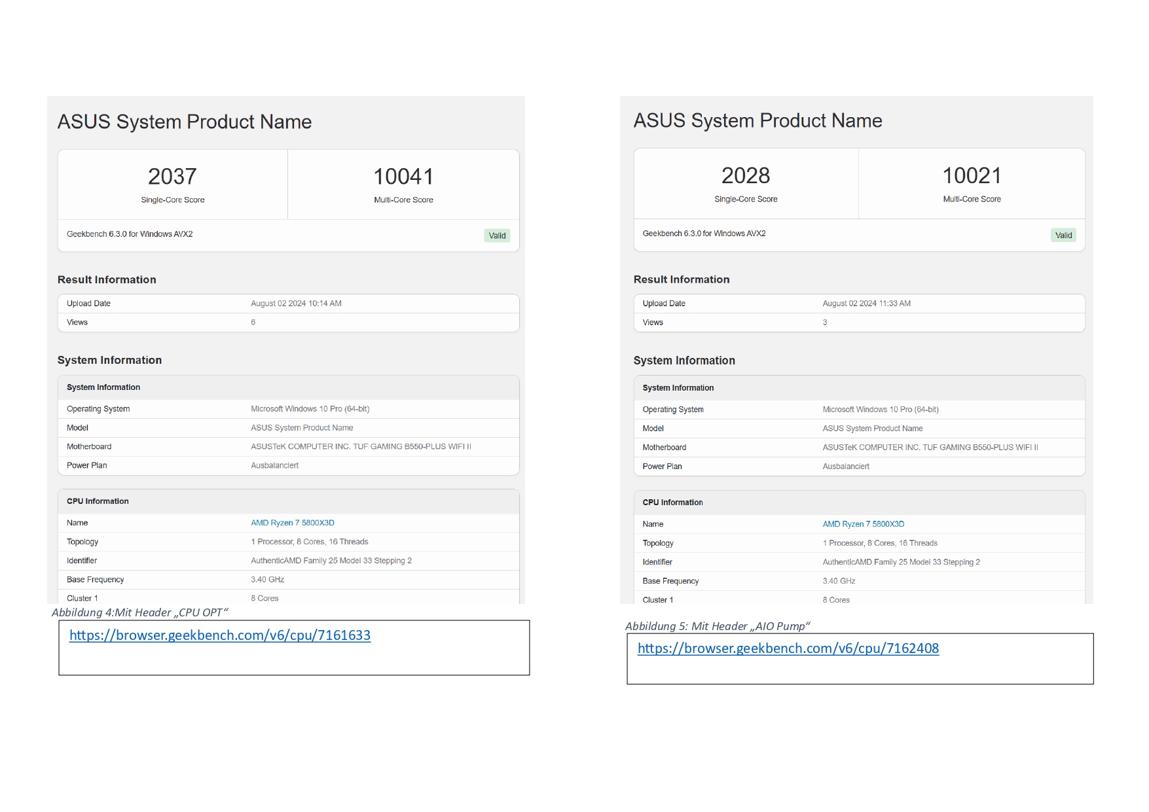
Task: Click AMD Ryzen 7 5800X3D link in right report
Action: pyautogui.click(x=864, y=524)
